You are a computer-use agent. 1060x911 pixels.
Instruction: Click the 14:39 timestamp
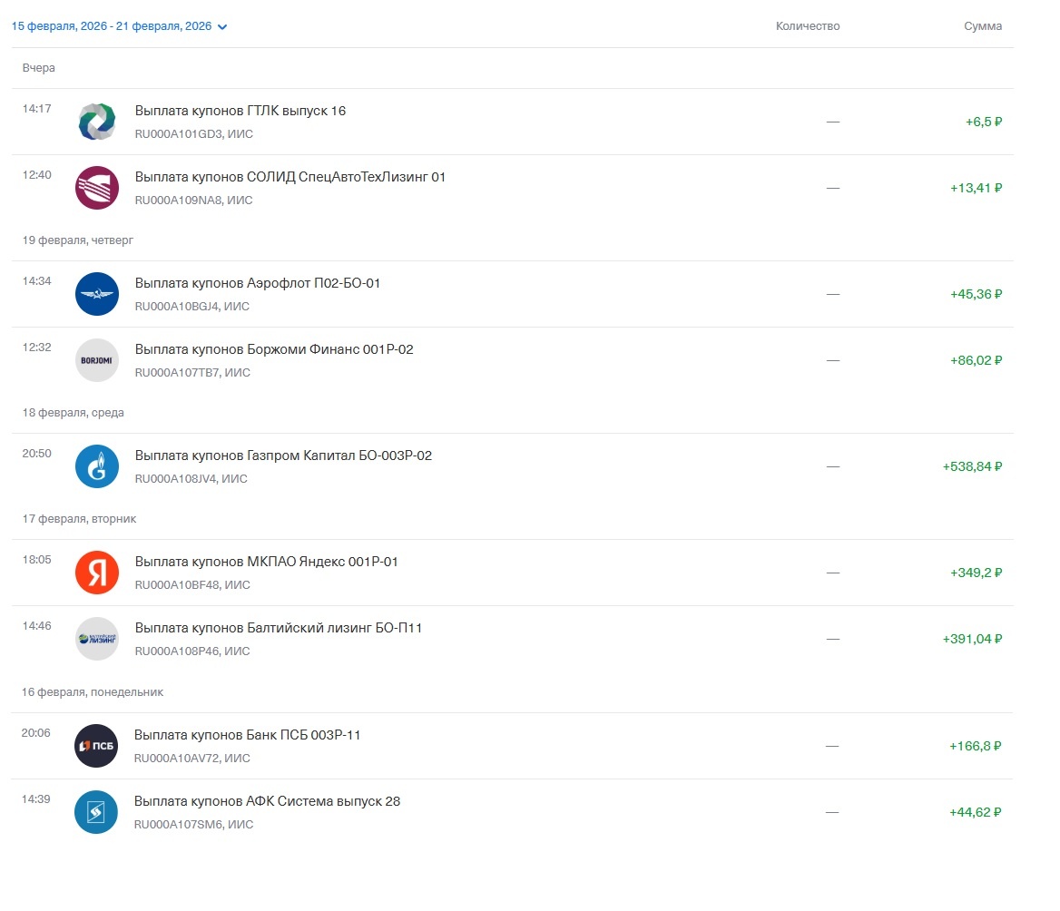[x=35, y=798]
